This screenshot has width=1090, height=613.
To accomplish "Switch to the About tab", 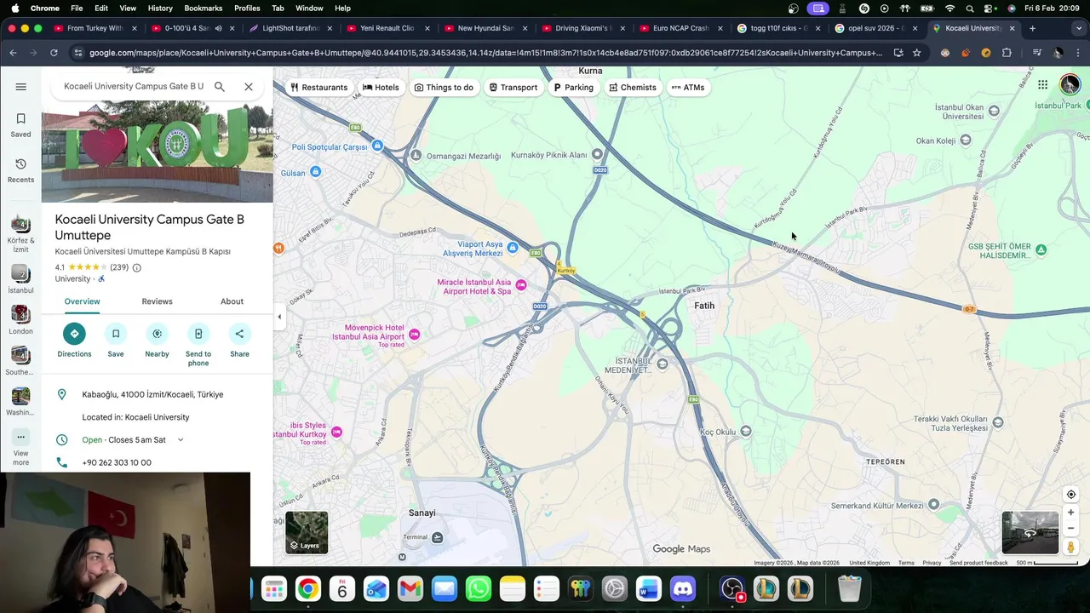I will [232, 301].
